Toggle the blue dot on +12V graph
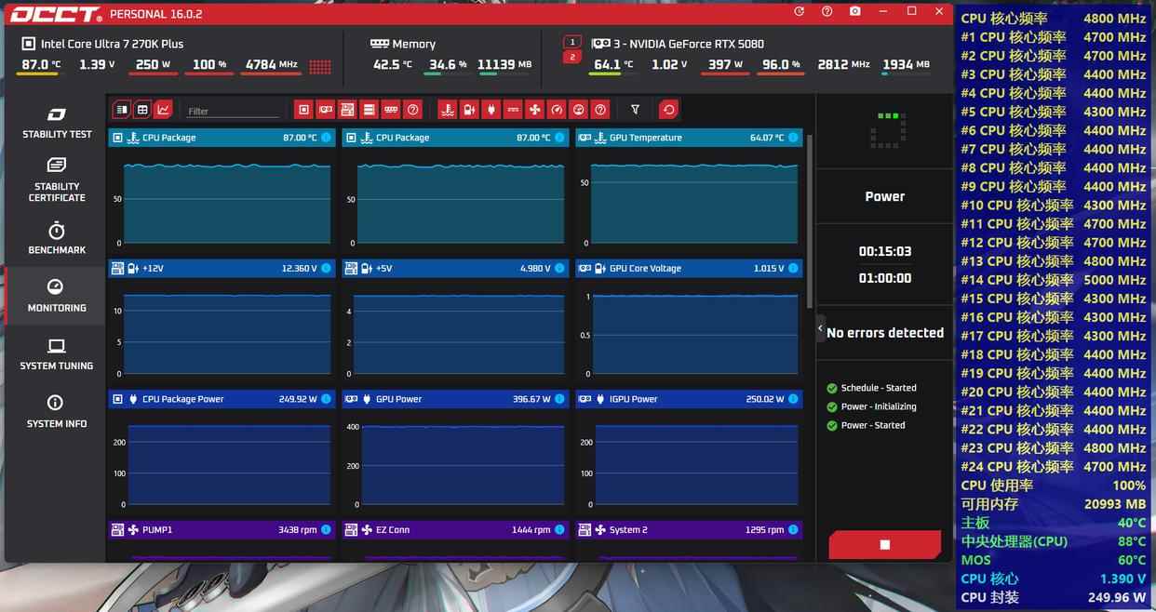 326,268
